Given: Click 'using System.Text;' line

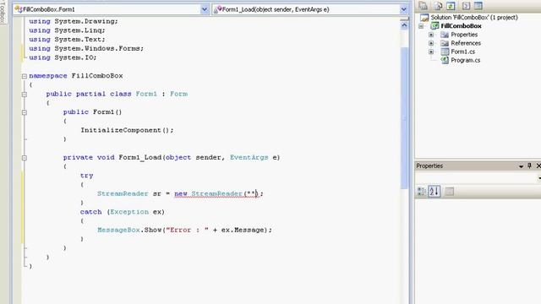Looking at the screenshot, I should (67, 40).
